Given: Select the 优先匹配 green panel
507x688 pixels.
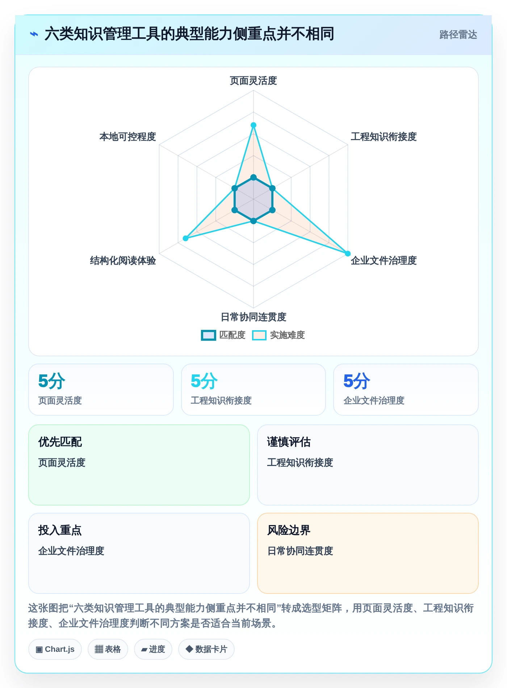Looking at the screenshot, I should [x=139, y=465].
